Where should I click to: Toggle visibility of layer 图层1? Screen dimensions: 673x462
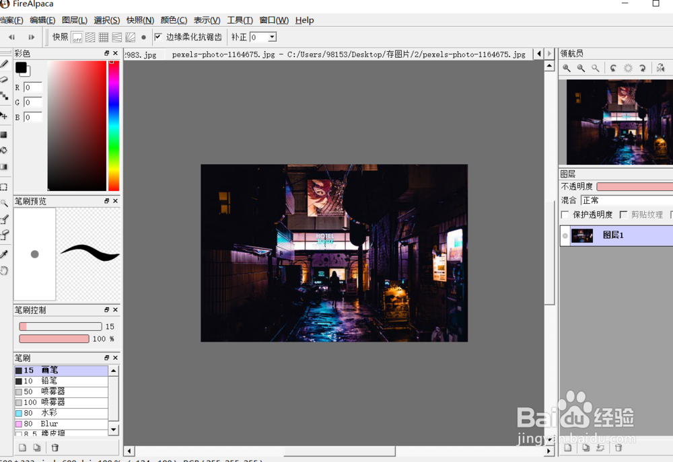565,235
